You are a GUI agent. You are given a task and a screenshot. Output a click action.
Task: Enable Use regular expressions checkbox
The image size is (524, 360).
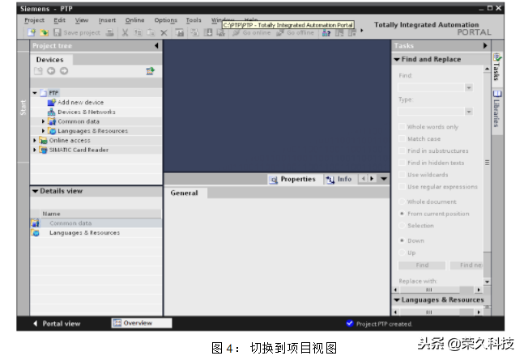(x=402, y=187)
